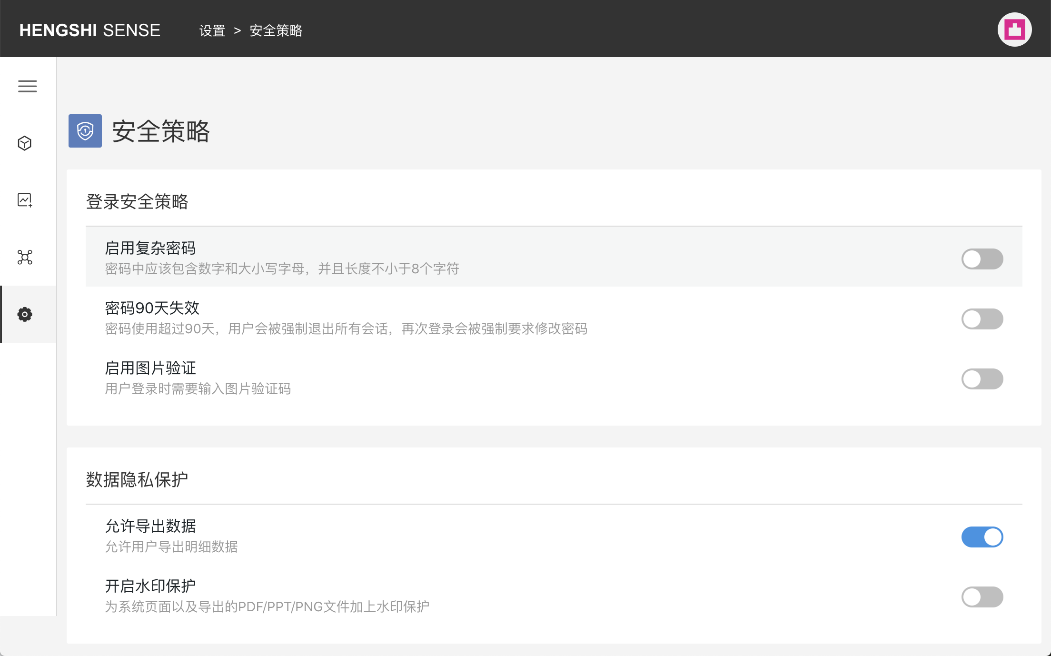
Task: Click the 允许导出数据 label
Action: (x=150, y=526)
